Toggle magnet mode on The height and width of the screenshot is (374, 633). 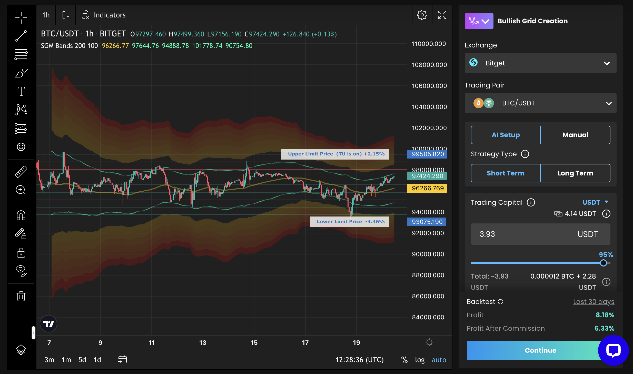[21, 215]
